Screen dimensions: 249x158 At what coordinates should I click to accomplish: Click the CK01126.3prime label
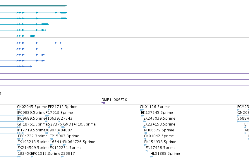tap(155, 107)
